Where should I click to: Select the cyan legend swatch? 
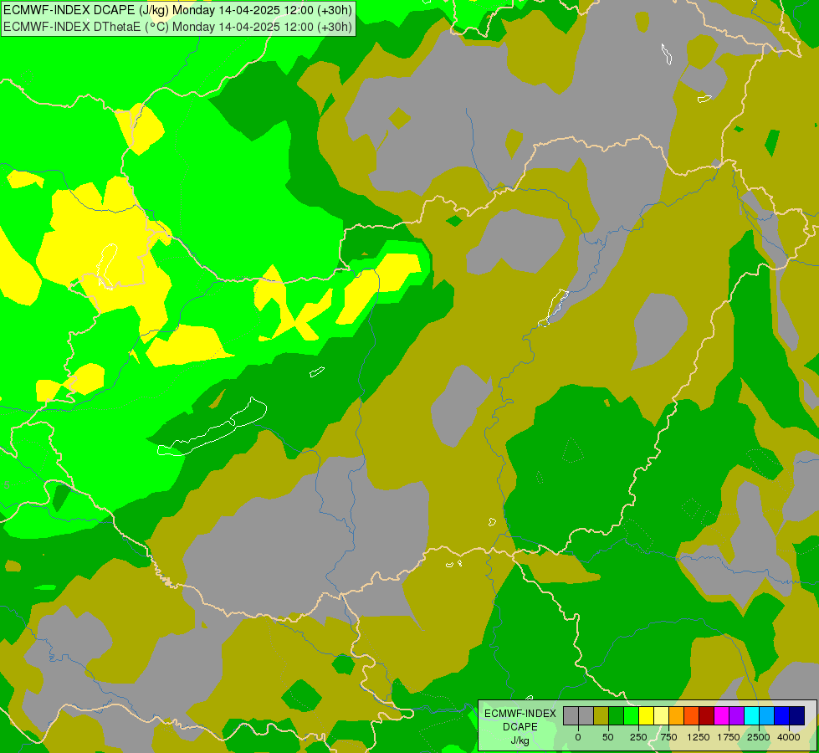pyautogui.click(x=752, y=715)
